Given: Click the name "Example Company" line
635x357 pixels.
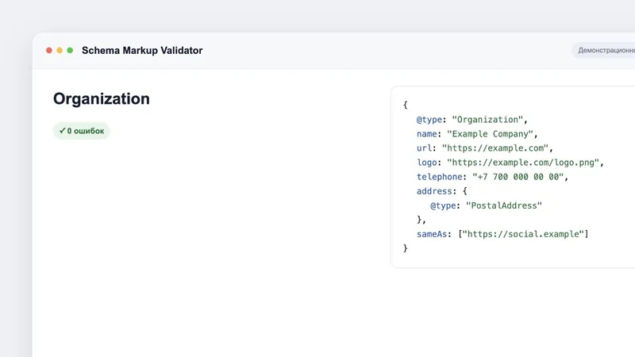Looking at the screenshot, I should tap(477, 134).
